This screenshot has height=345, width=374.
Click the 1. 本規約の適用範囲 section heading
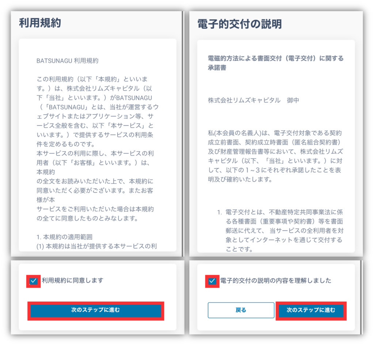[x=64, y=237]
